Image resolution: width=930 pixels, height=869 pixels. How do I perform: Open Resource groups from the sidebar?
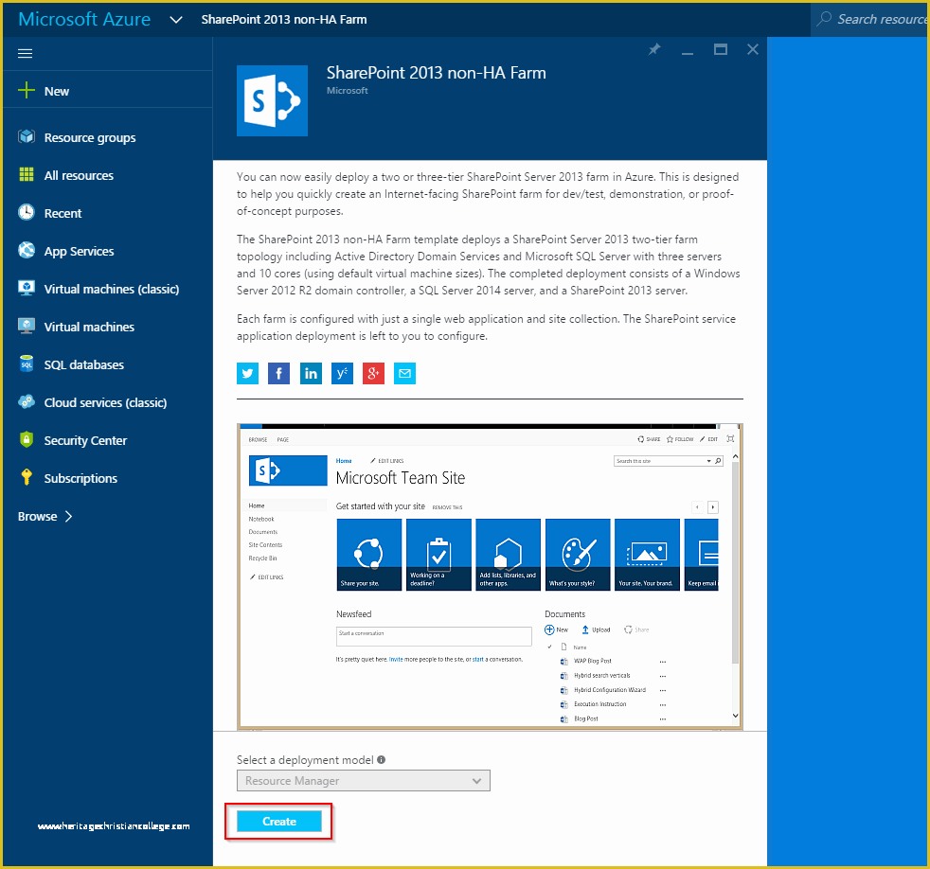(90, 137)
